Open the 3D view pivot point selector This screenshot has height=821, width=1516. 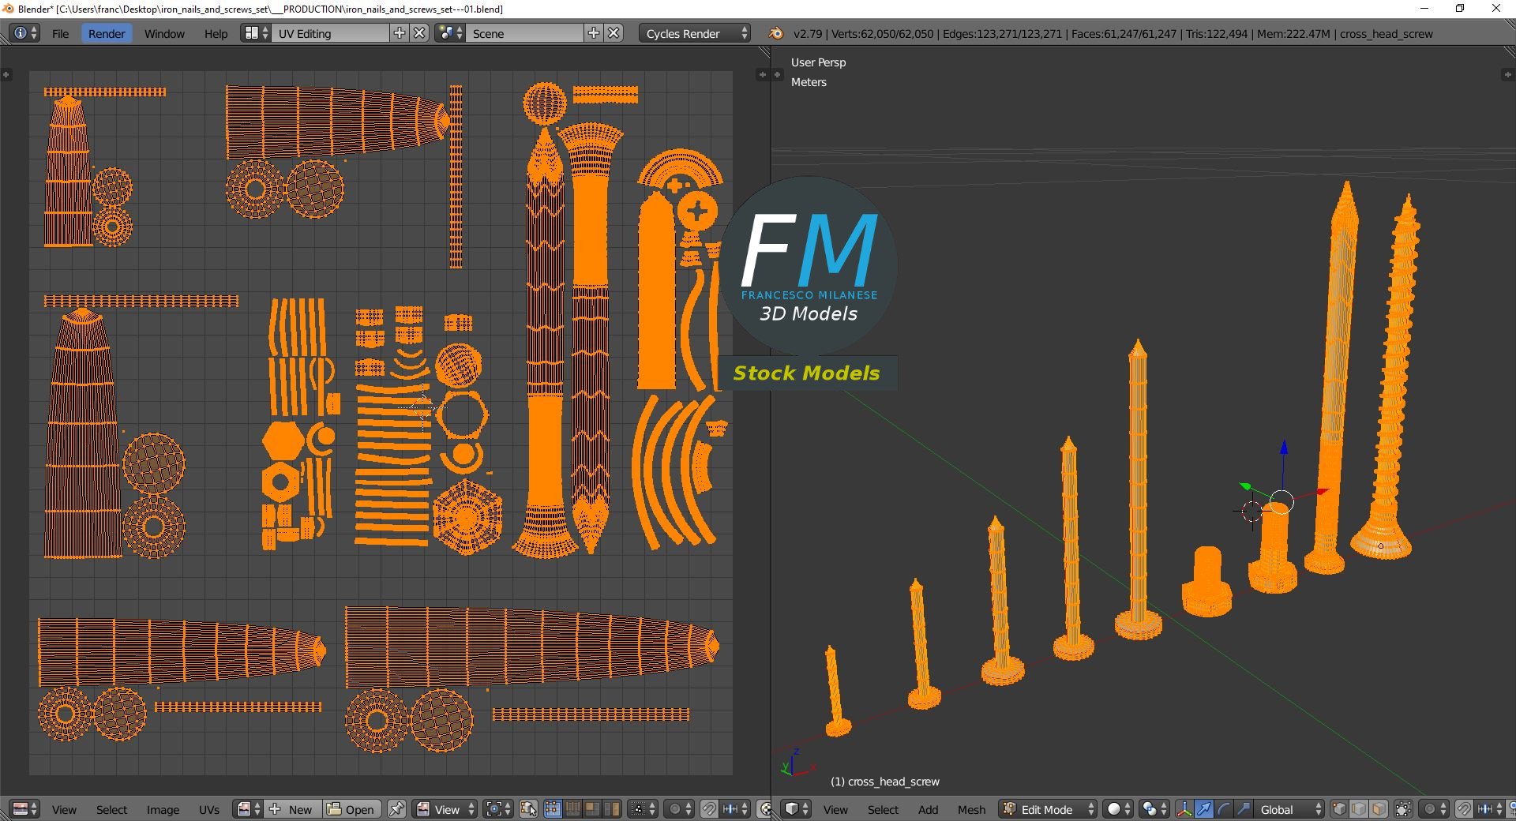tap(1154, 809)
